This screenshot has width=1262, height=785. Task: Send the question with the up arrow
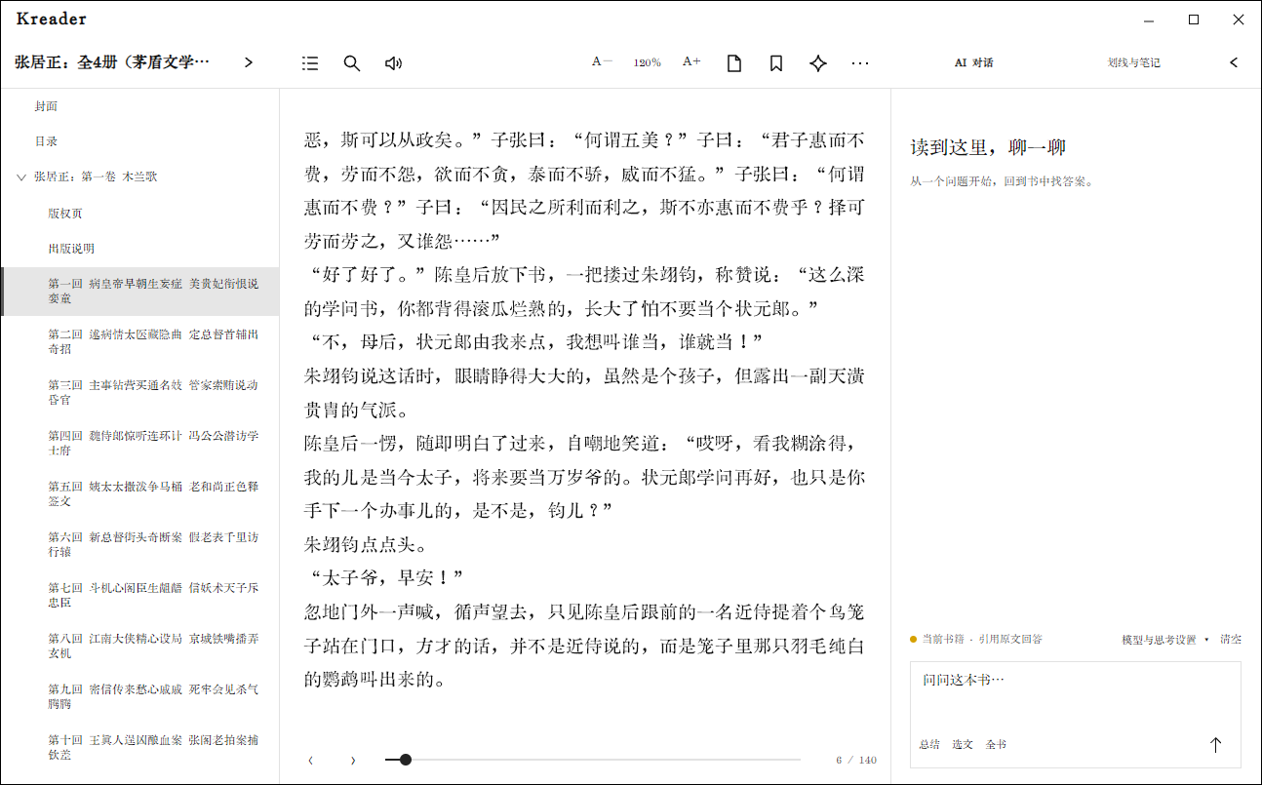point(1215,745)
